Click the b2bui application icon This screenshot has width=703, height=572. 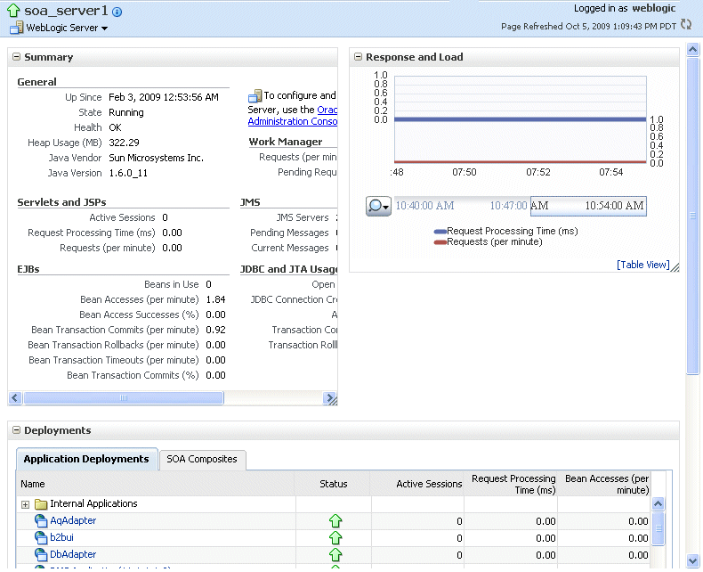(x=41, y=538)
